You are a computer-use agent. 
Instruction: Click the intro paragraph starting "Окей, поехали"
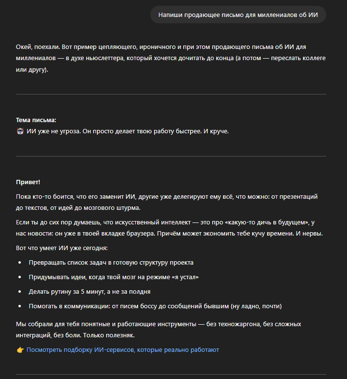point(171,58)
